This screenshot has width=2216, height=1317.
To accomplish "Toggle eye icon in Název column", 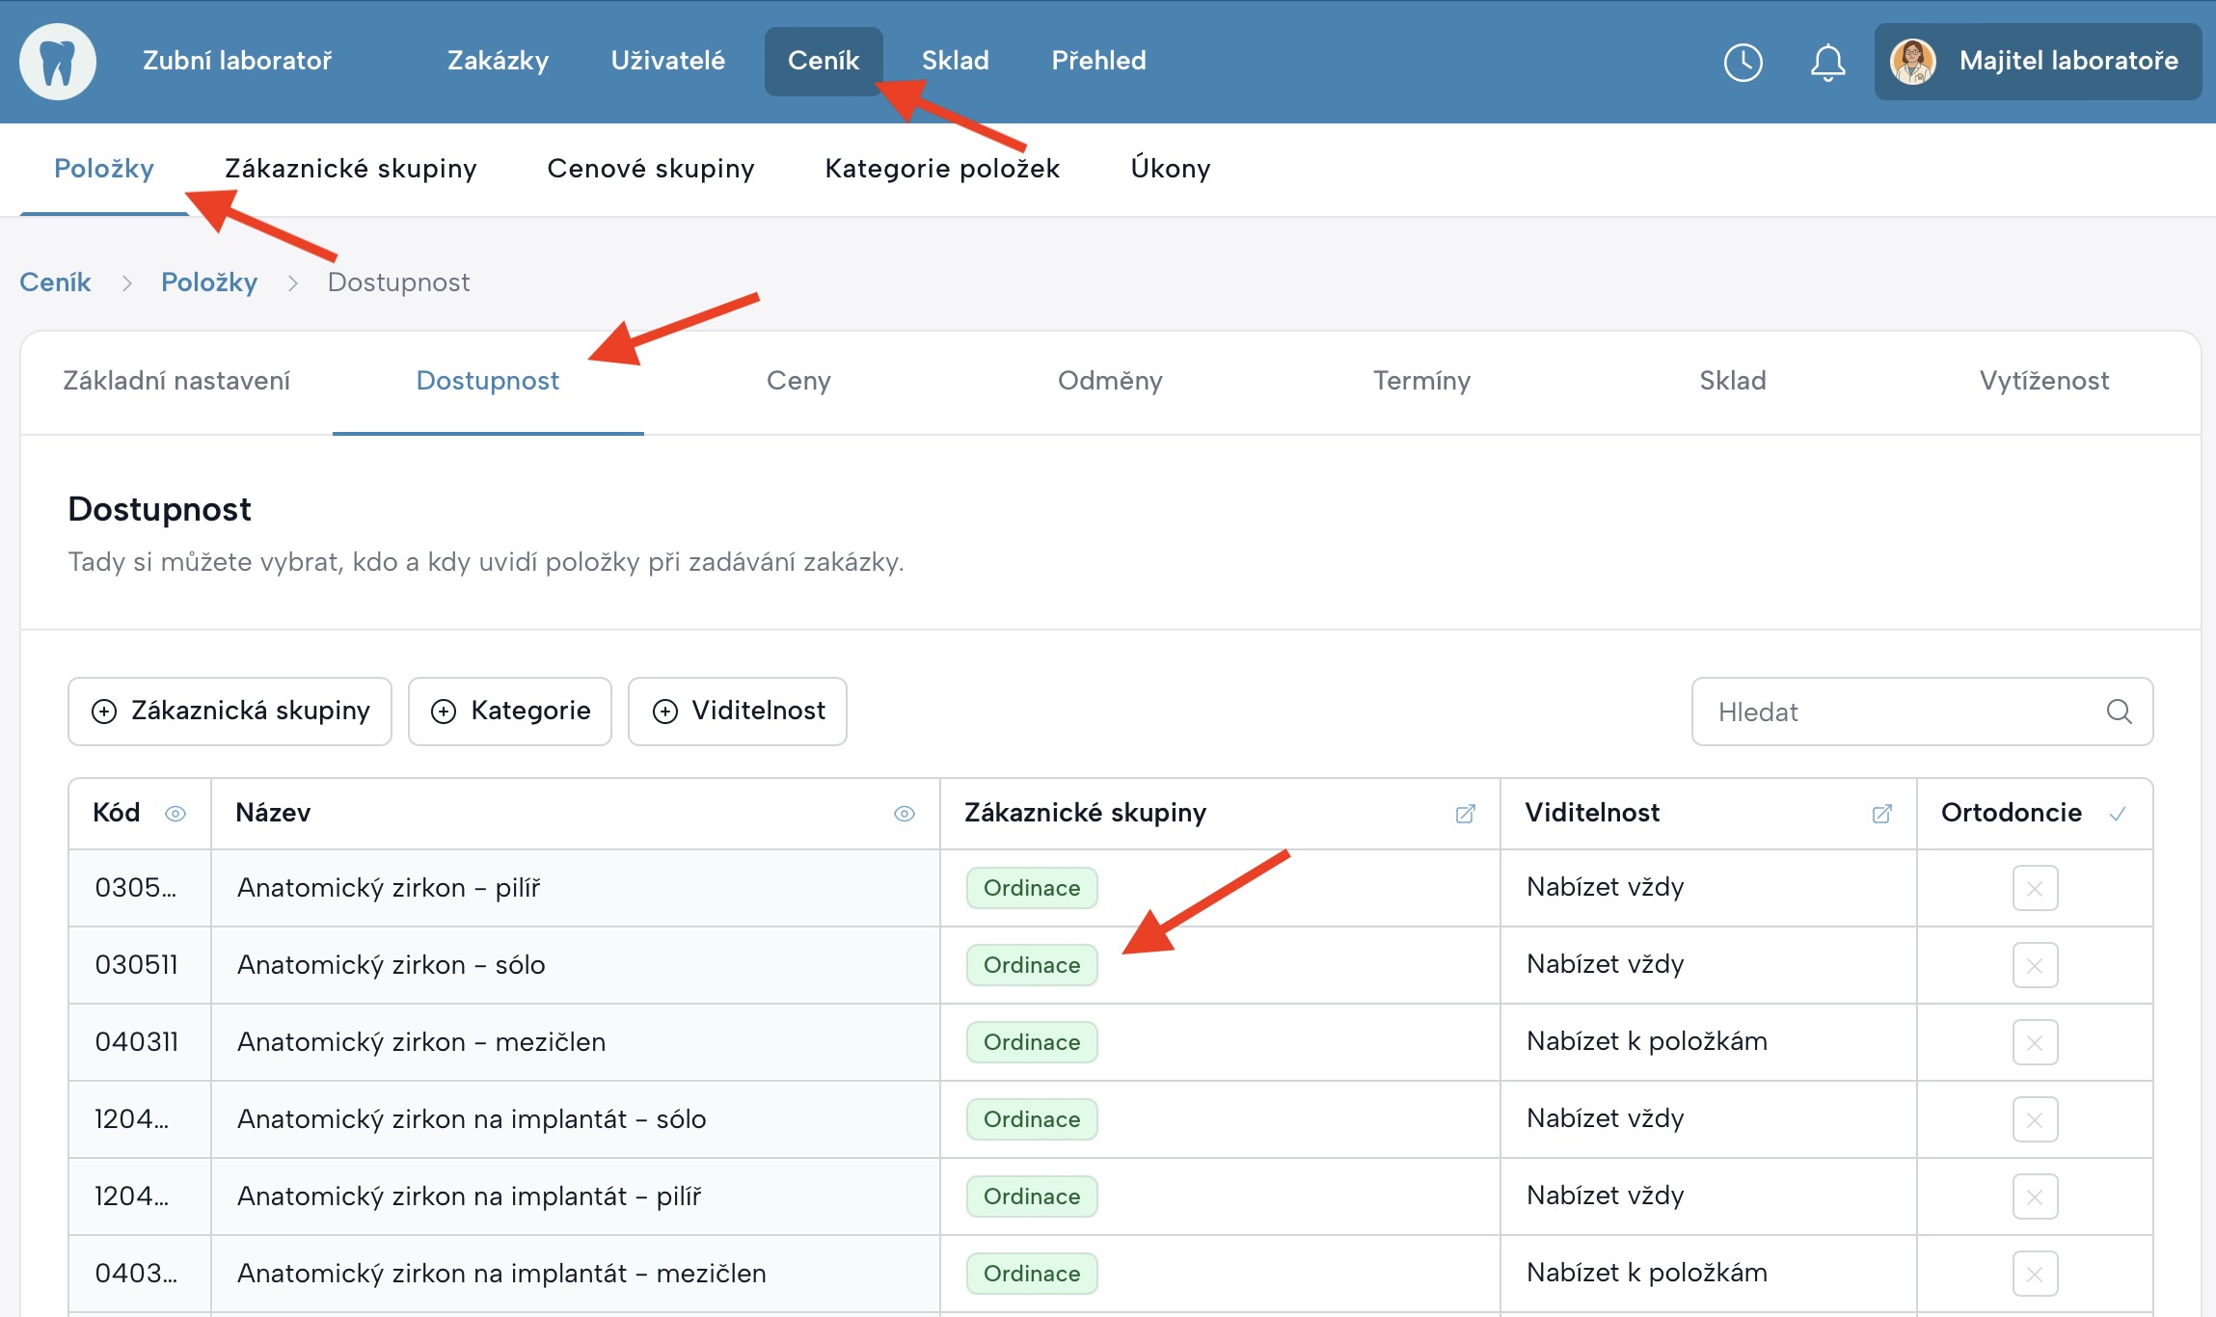I will pos(904,814).
